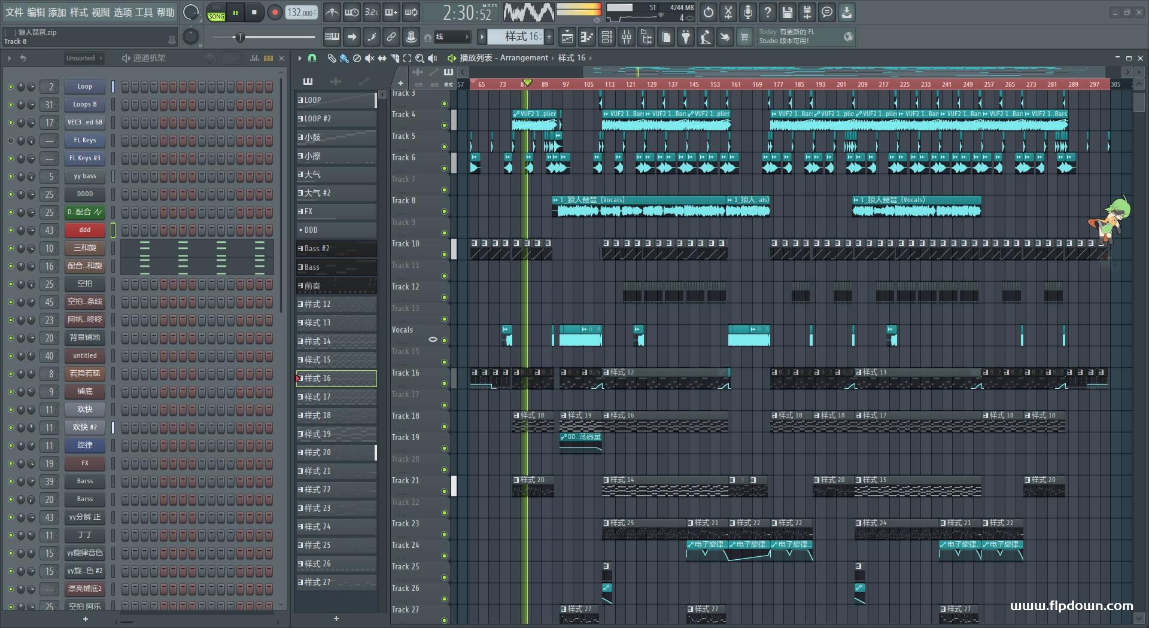
Task: Open the 添加 menu
Action: (57, 12)
